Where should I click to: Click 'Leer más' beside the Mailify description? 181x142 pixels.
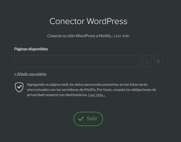(x=122, y=36)
